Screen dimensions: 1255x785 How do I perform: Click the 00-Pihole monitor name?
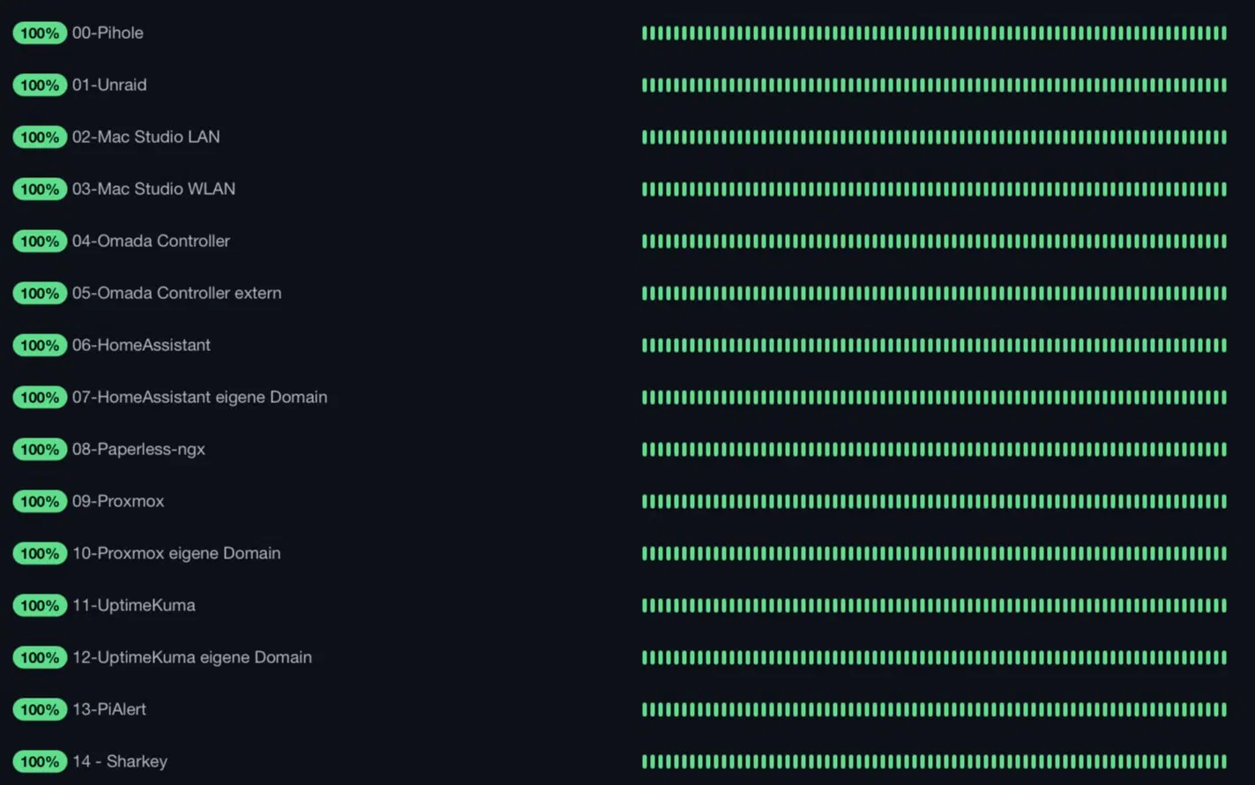point(108,34)
